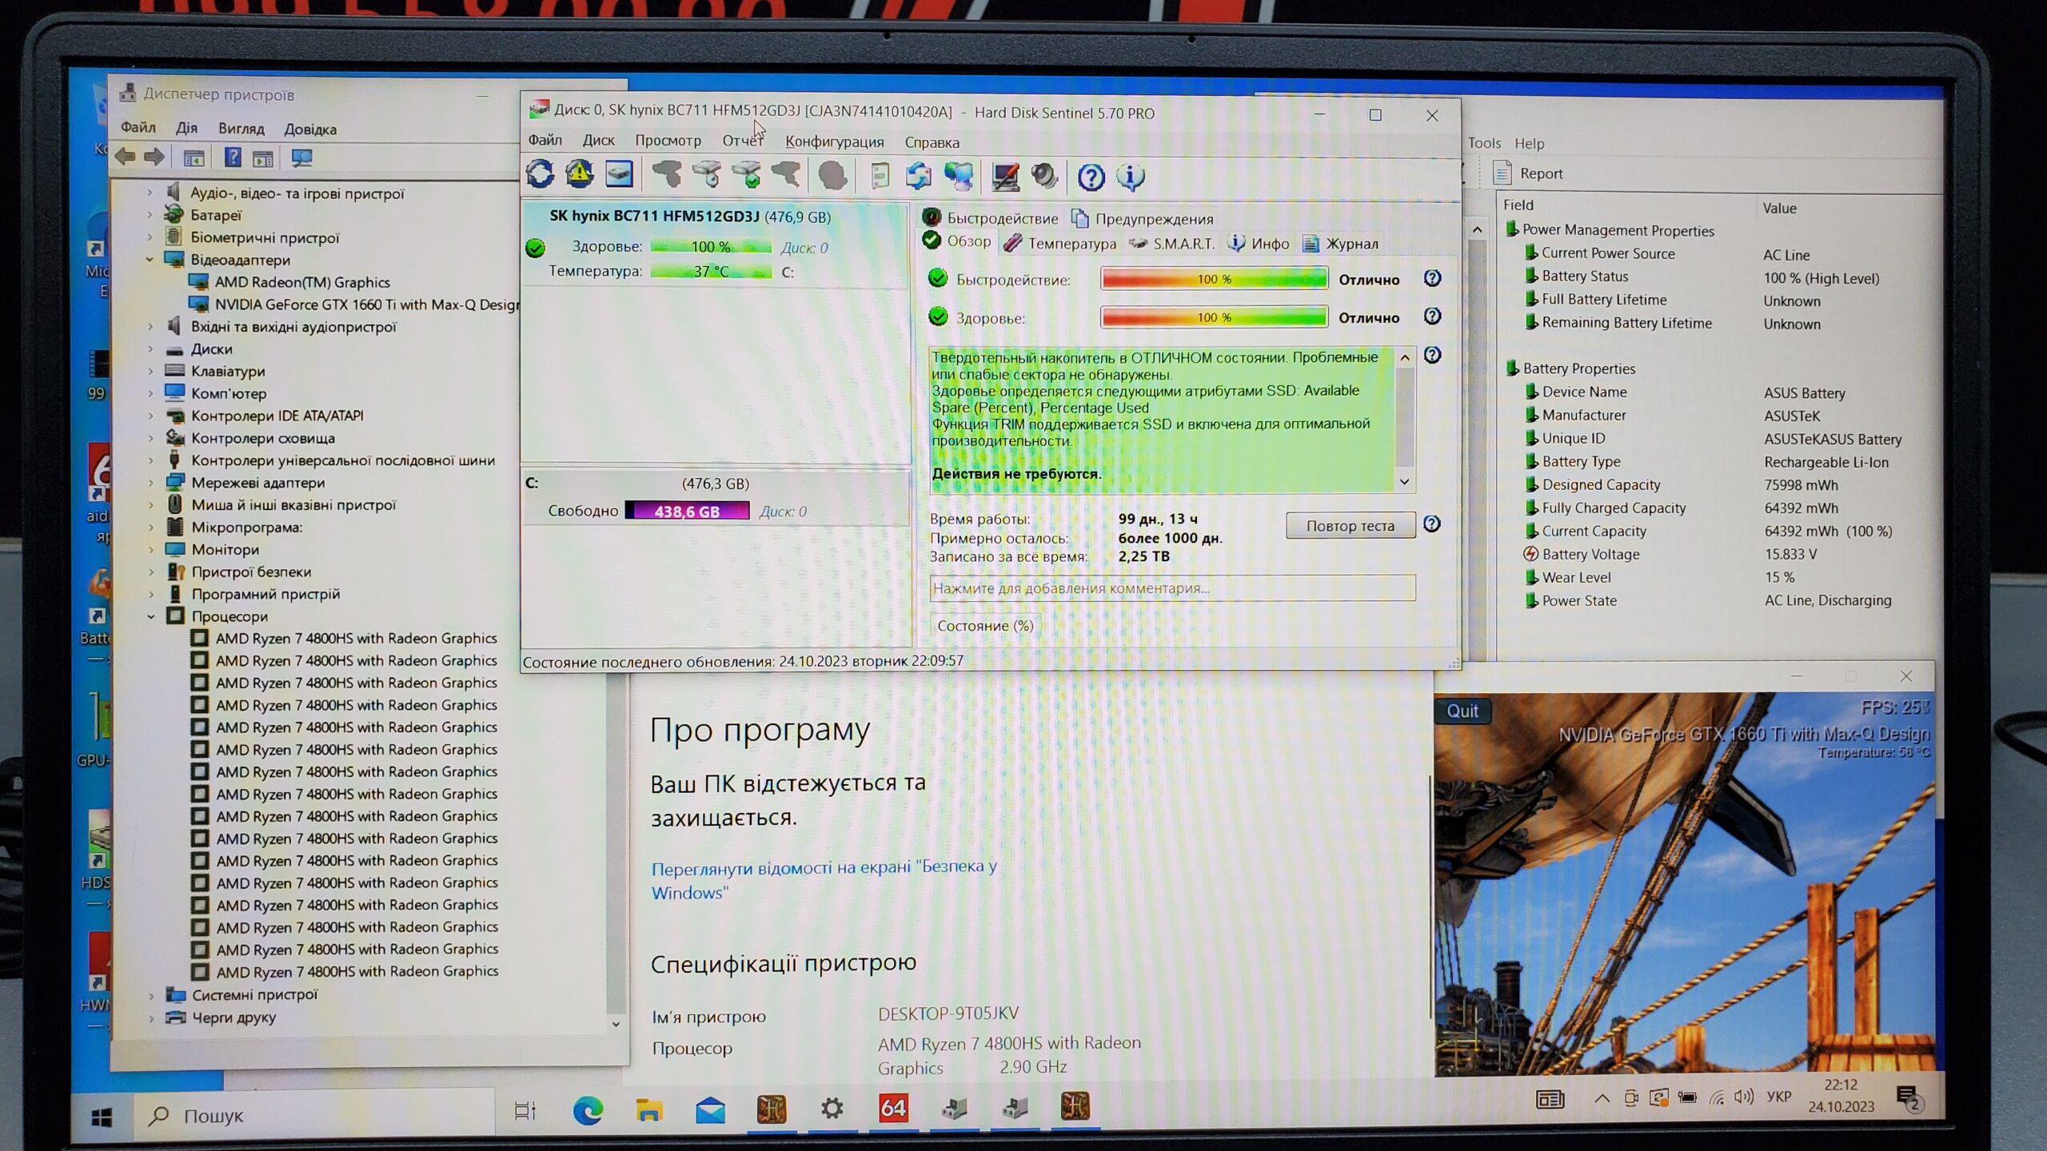The image size is (2047, 1151).
Task: Open the Безпека у Windows link
Action: 824,879
